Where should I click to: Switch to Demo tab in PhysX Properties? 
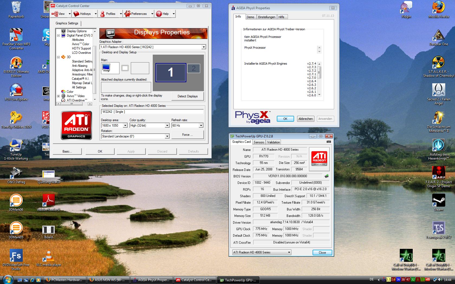[x=250, y=17]
